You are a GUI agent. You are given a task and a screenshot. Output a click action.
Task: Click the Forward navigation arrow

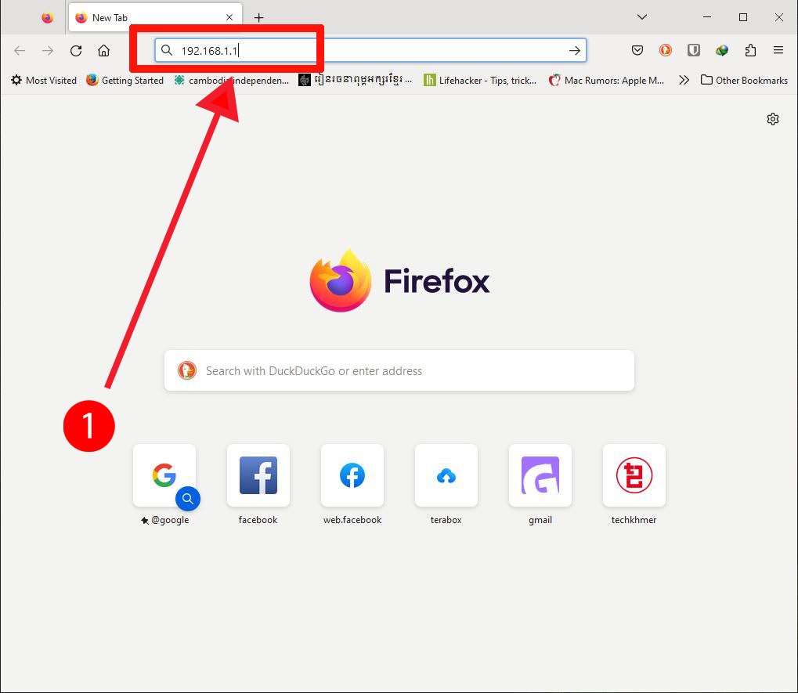(47, 50)
